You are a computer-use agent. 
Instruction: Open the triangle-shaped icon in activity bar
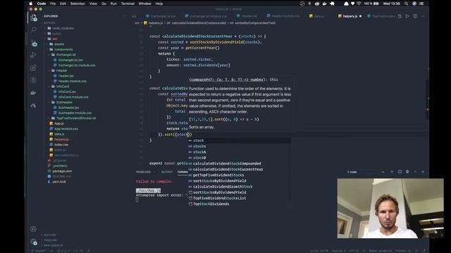pyautogui.click(x=33, y=105)
